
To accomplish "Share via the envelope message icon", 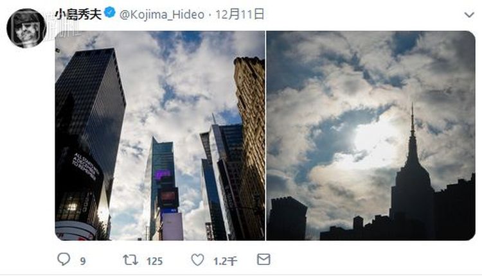I will 263,259.
